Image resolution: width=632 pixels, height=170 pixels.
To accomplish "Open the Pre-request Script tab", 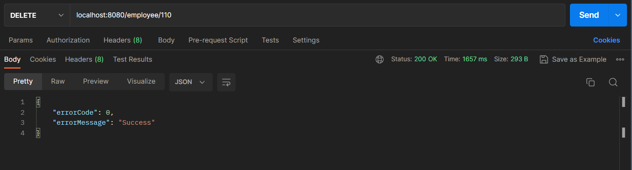I will pos(218,40).
